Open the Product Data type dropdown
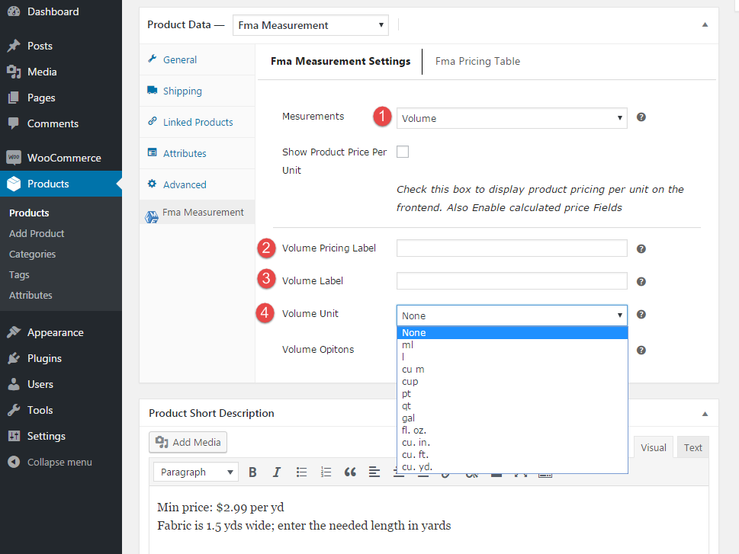 tap(310, 25)
